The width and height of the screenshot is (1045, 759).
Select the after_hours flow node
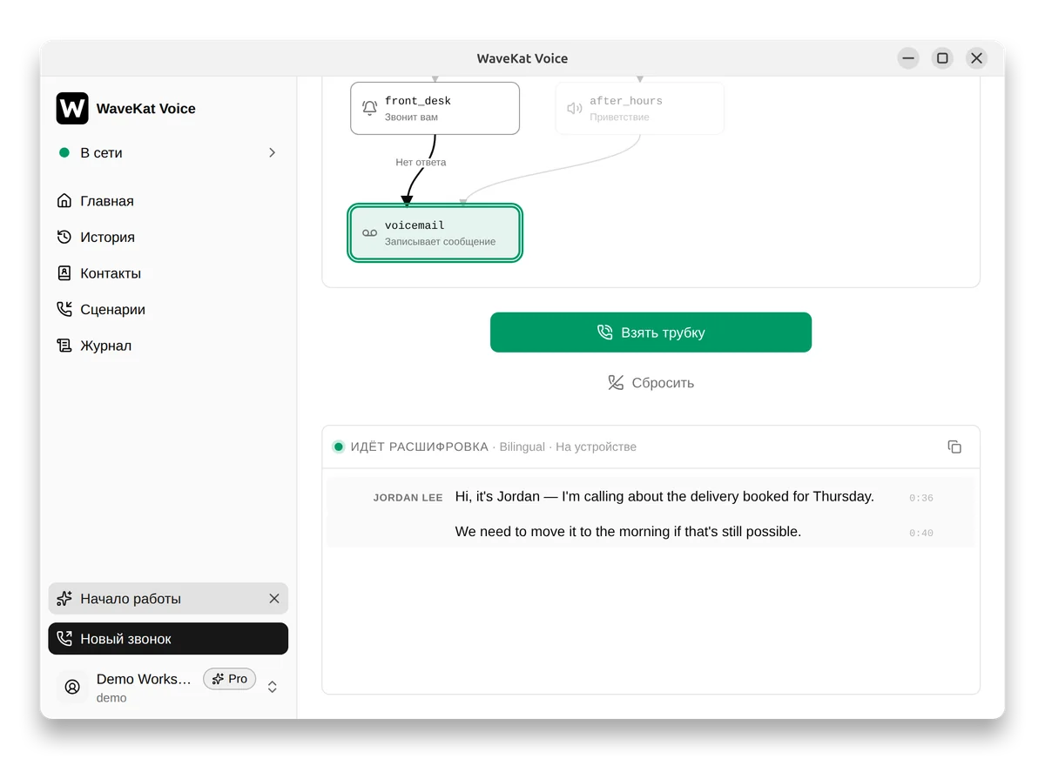(639, 109)
